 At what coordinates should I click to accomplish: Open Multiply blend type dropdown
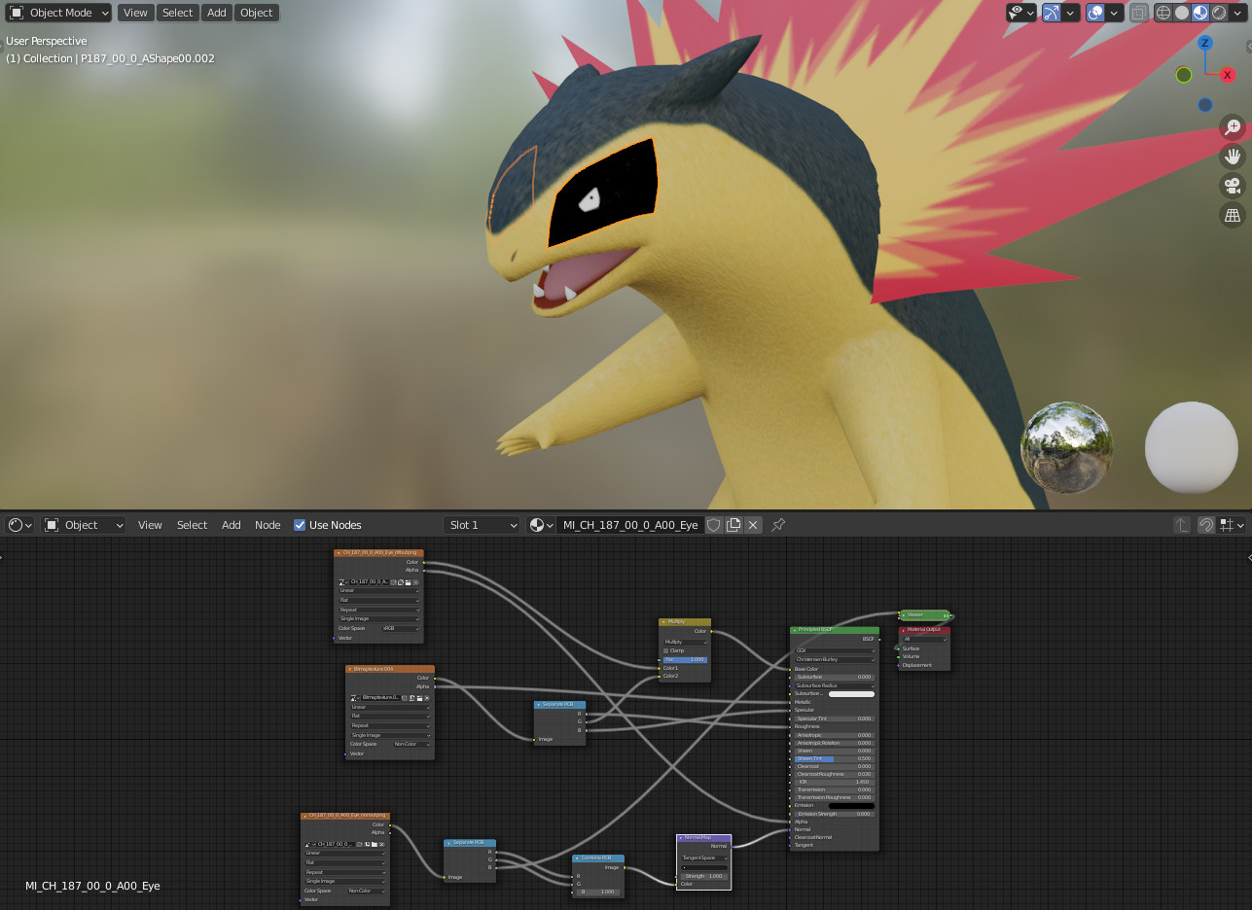[x=686, y=642]
